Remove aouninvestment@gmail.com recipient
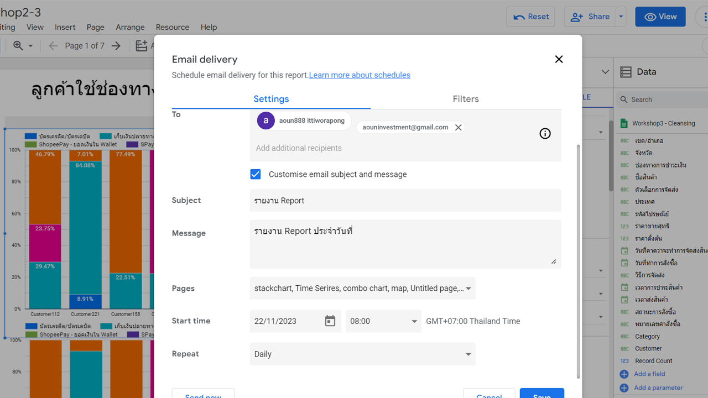Image resolution: width=708 pixels, height=398 pixels. pos(458,128)
